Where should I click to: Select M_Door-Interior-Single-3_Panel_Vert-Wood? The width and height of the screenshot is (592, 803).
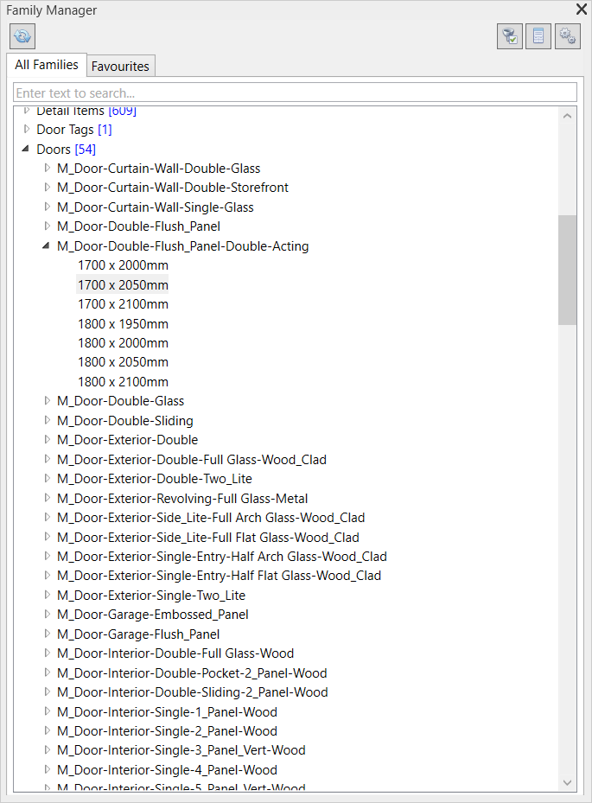coord(181,750)
